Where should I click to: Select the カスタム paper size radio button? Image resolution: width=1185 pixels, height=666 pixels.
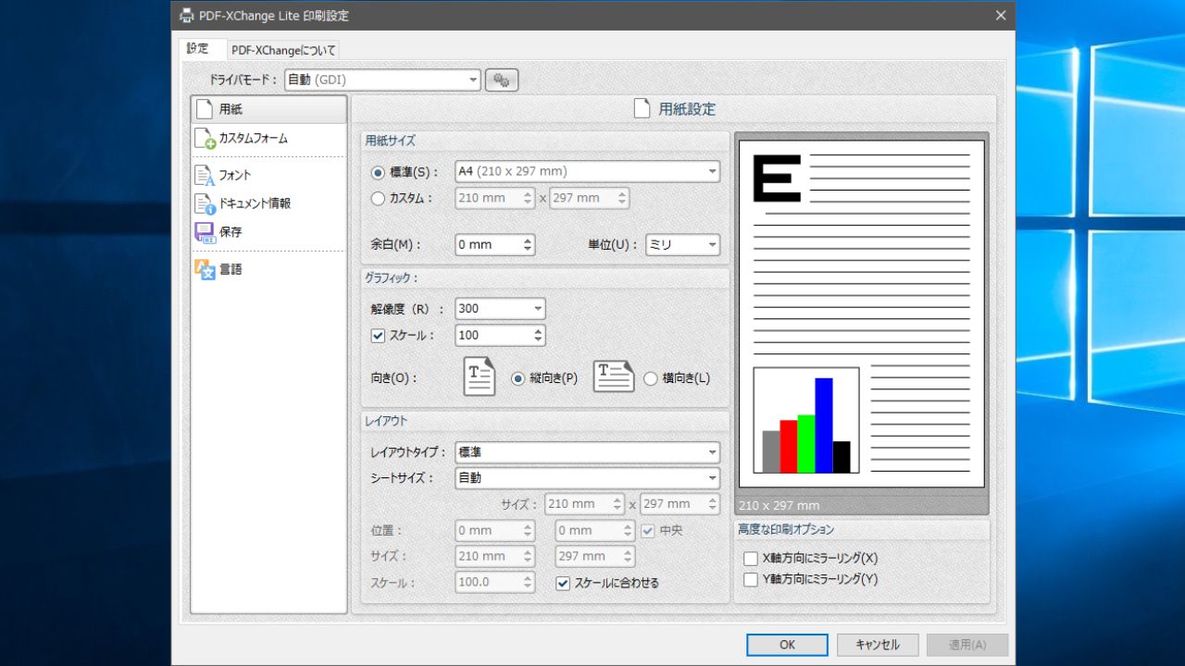click(378, 198)
